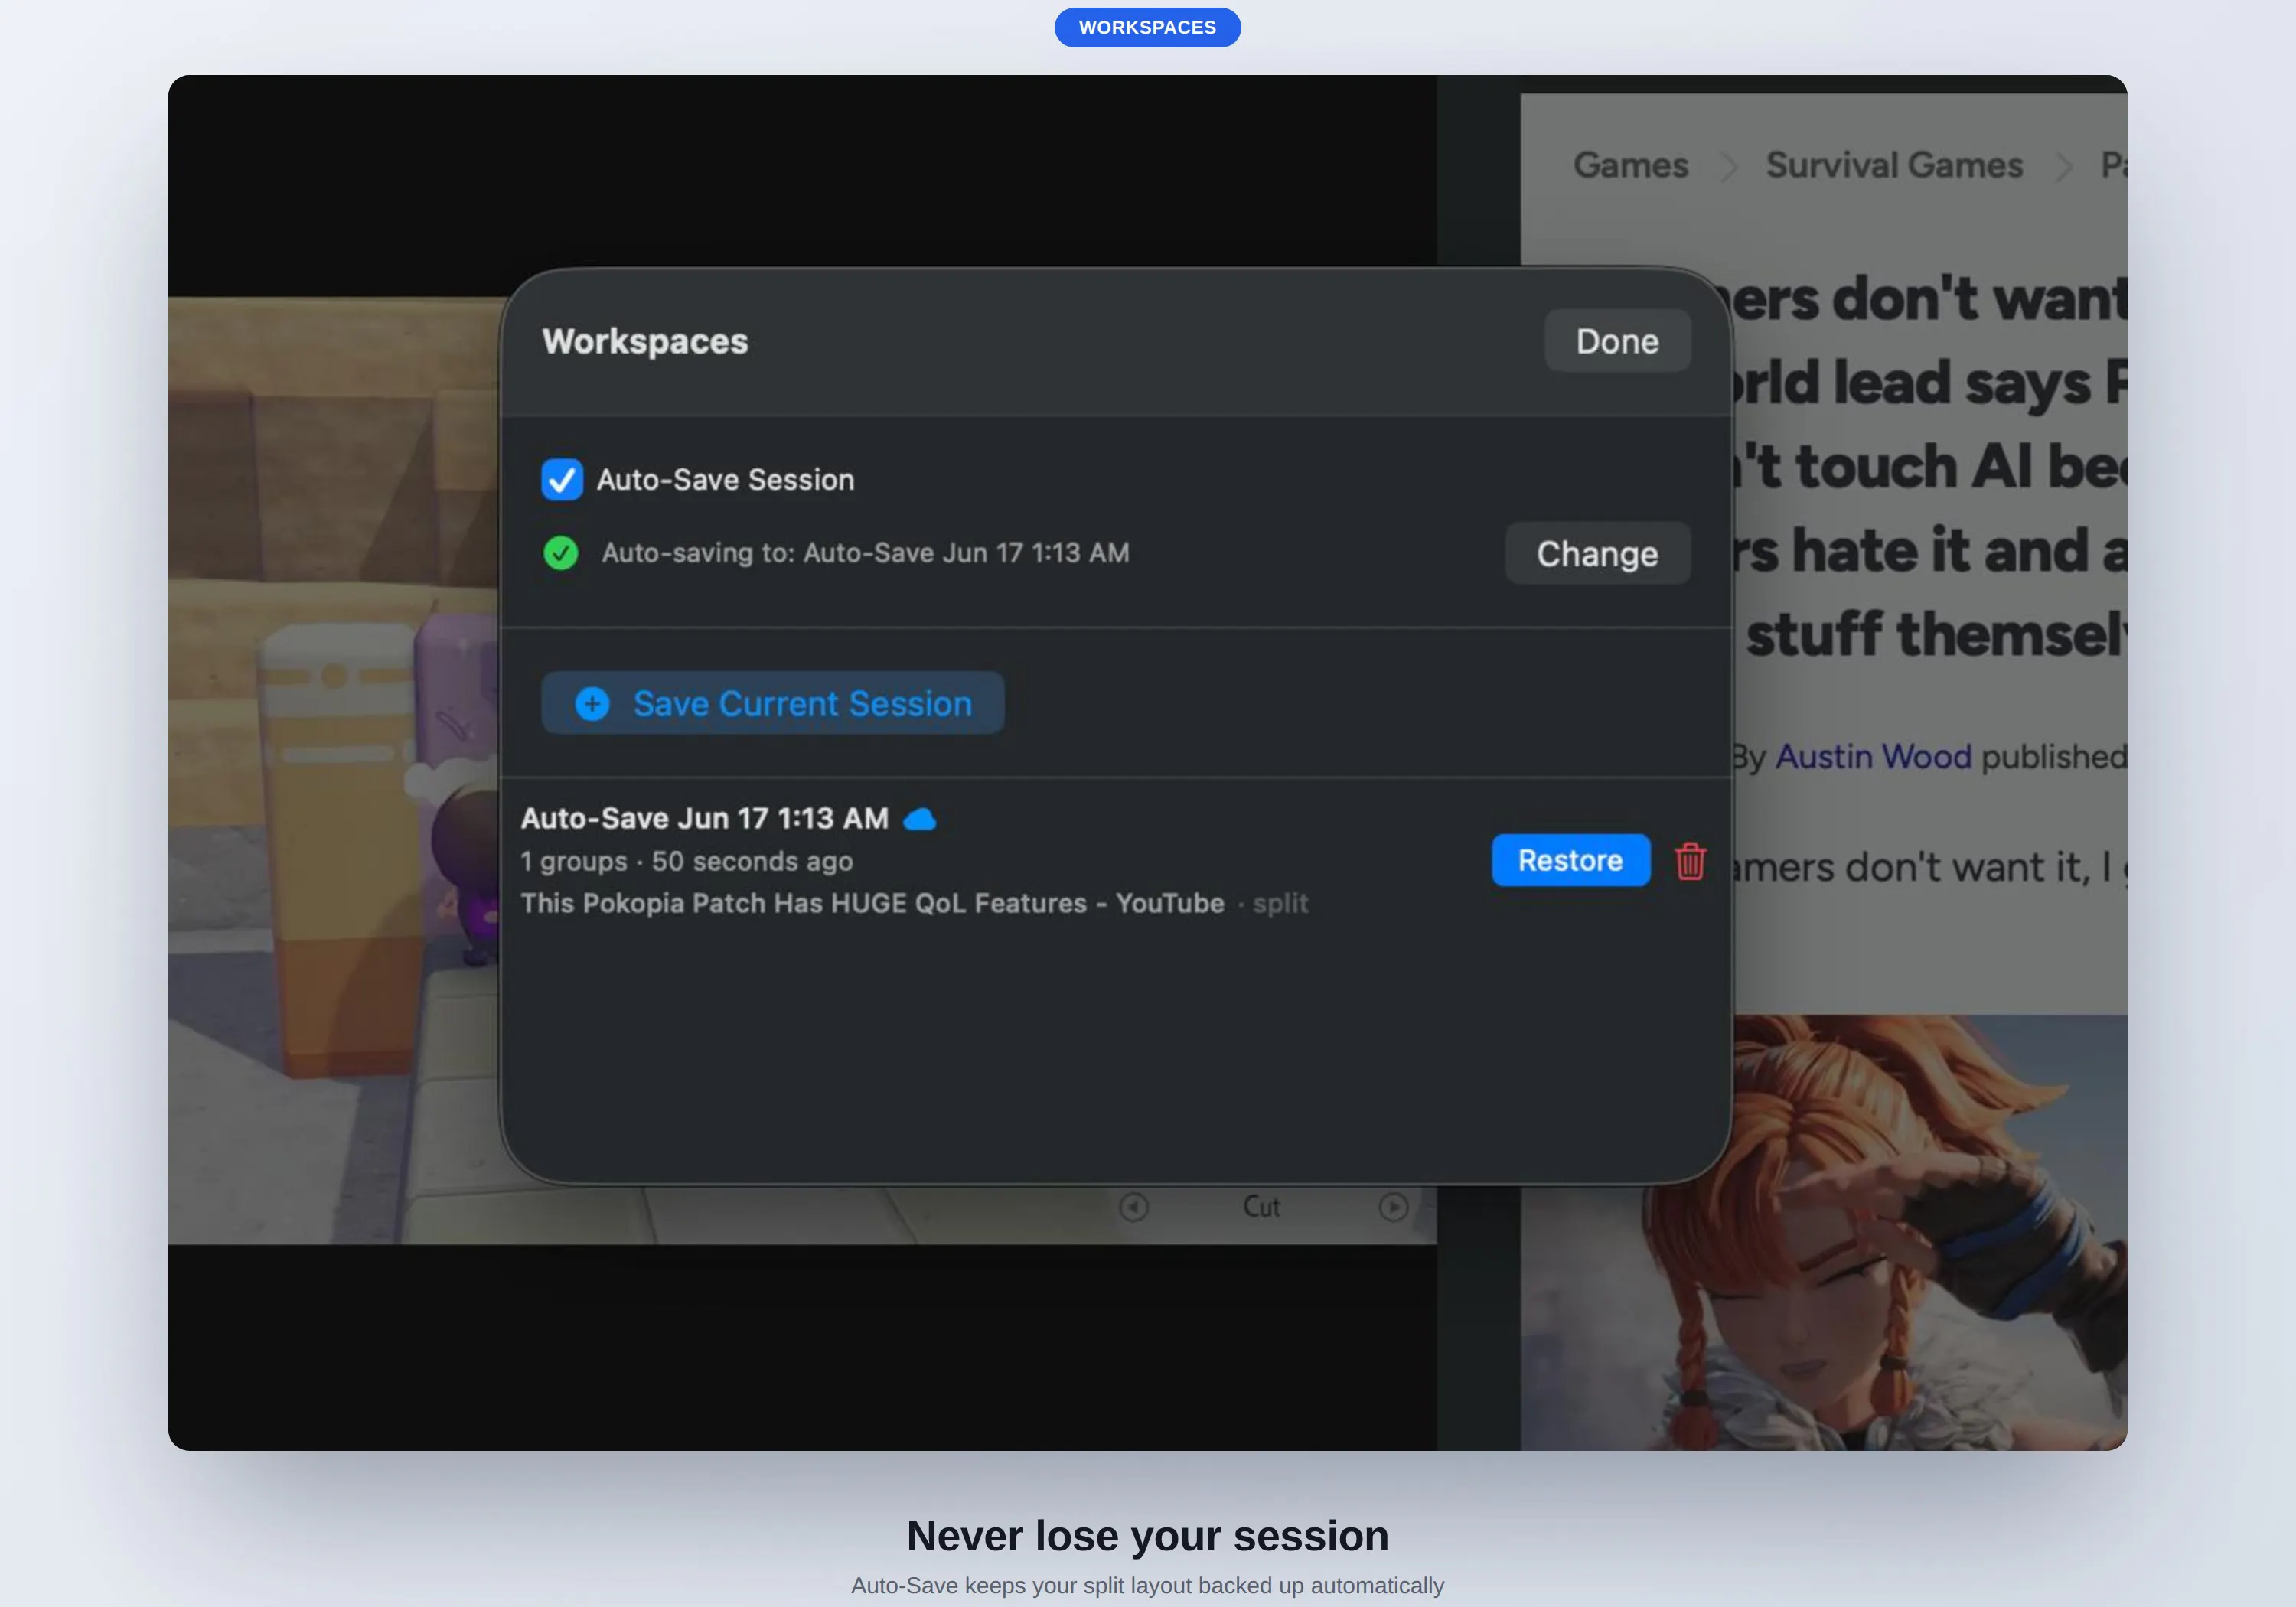The width and height of the screenshot is (2296, 1607).
Task: Click the plus icon in Save Current Session
Action: [592, 704]
